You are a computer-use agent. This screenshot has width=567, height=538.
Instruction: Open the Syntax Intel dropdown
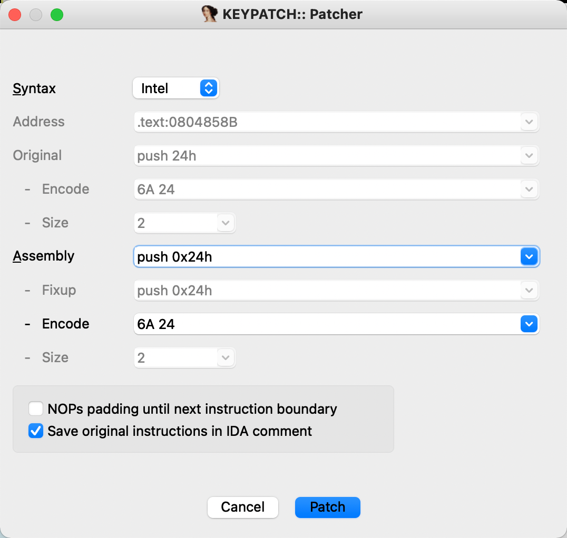tap(176, 88)
